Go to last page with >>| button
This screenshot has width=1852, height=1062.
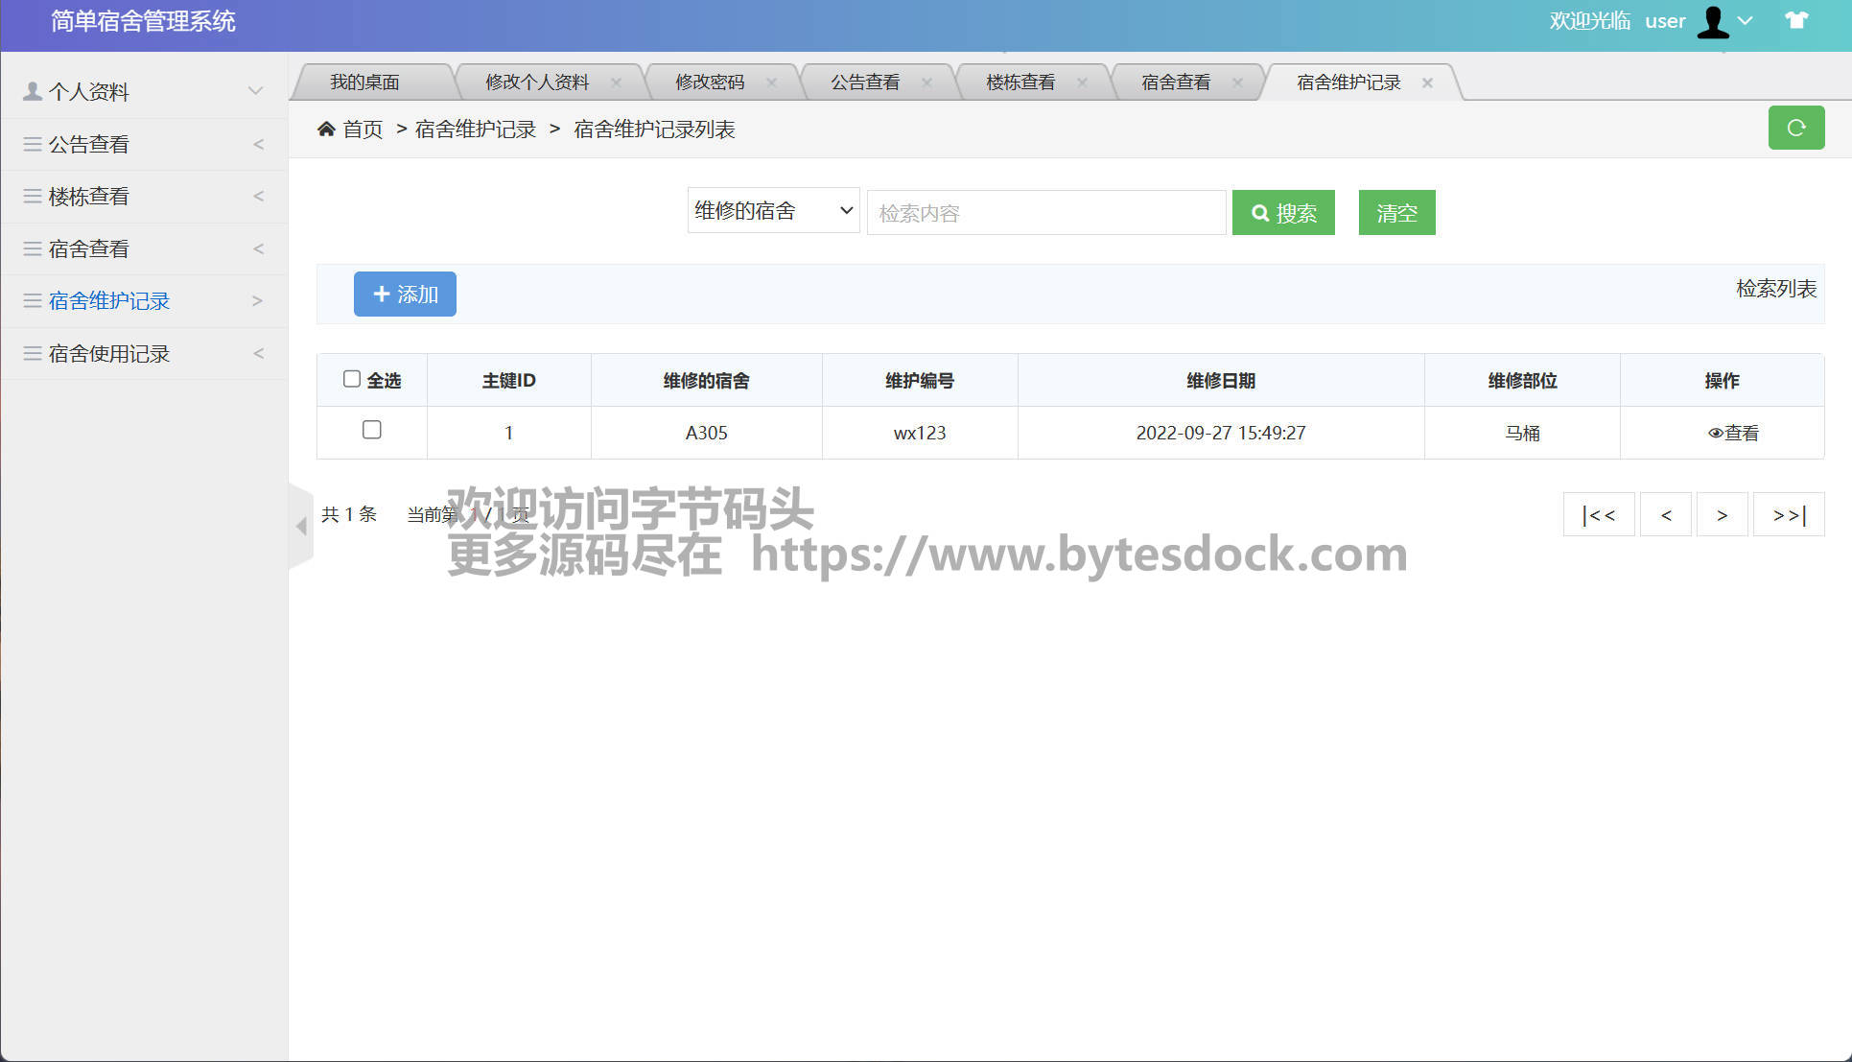click(1788, 515)
